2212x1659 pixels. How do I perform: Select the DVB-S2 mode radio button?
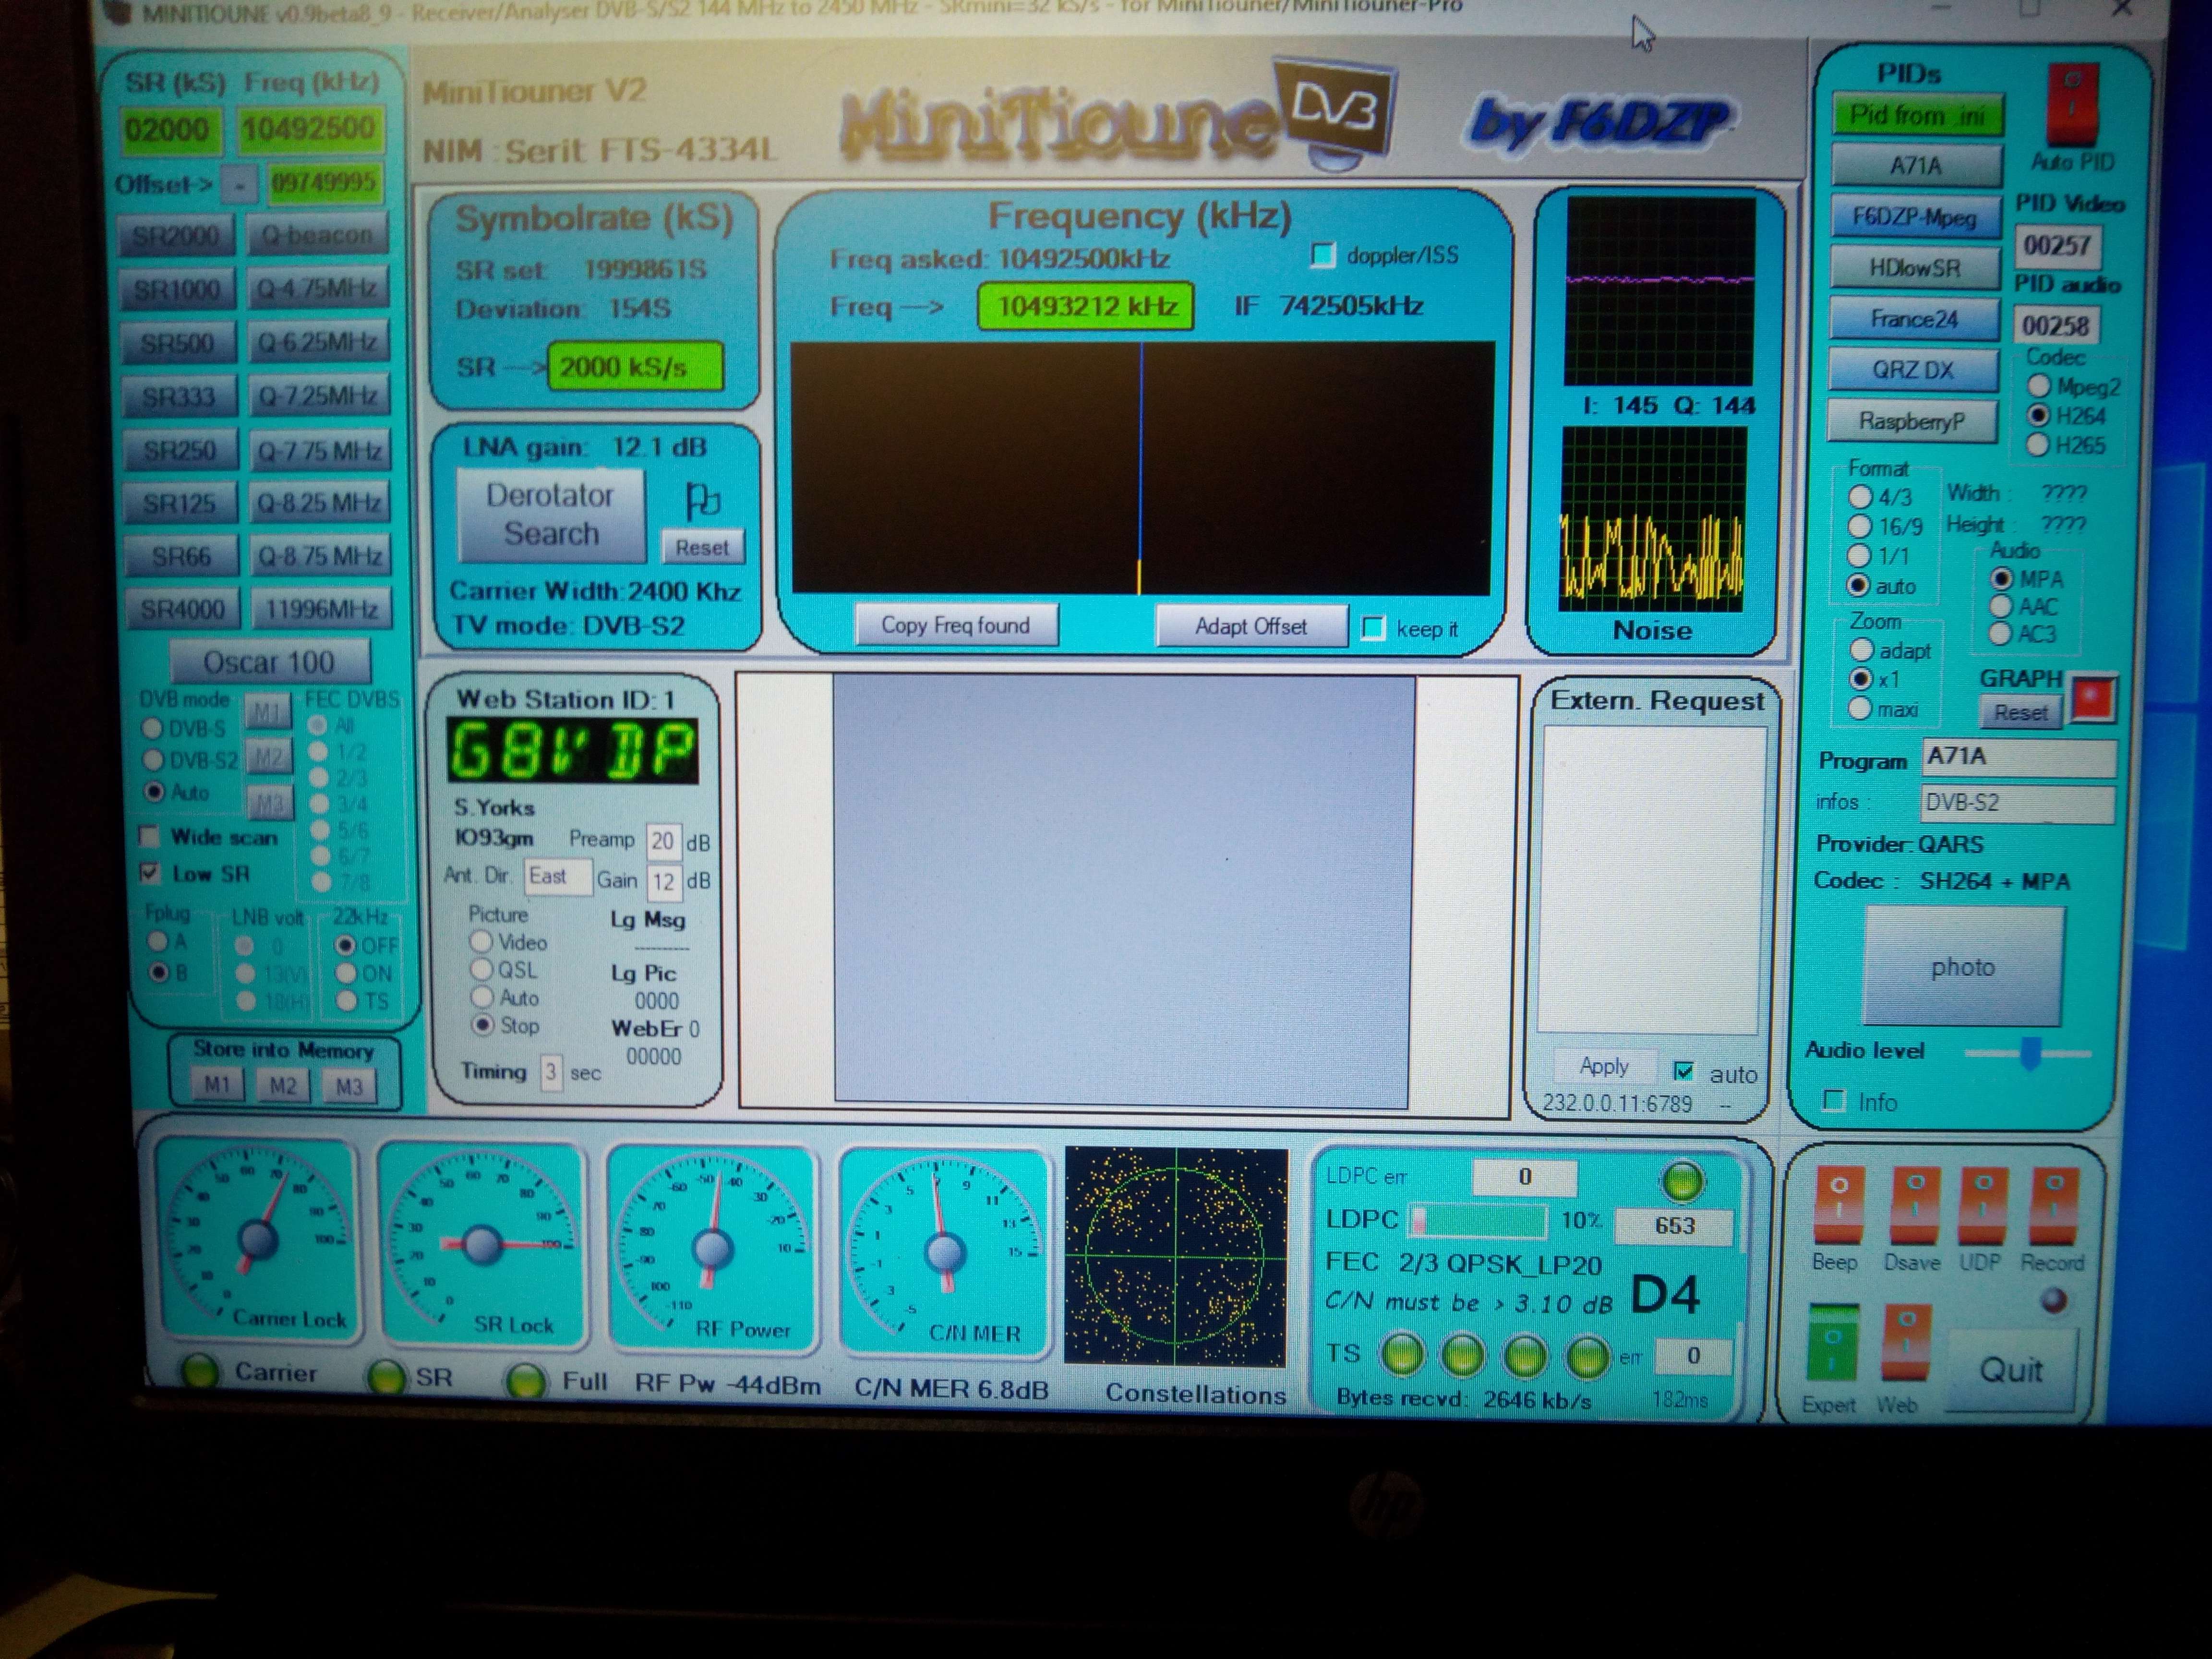point(152,760)
